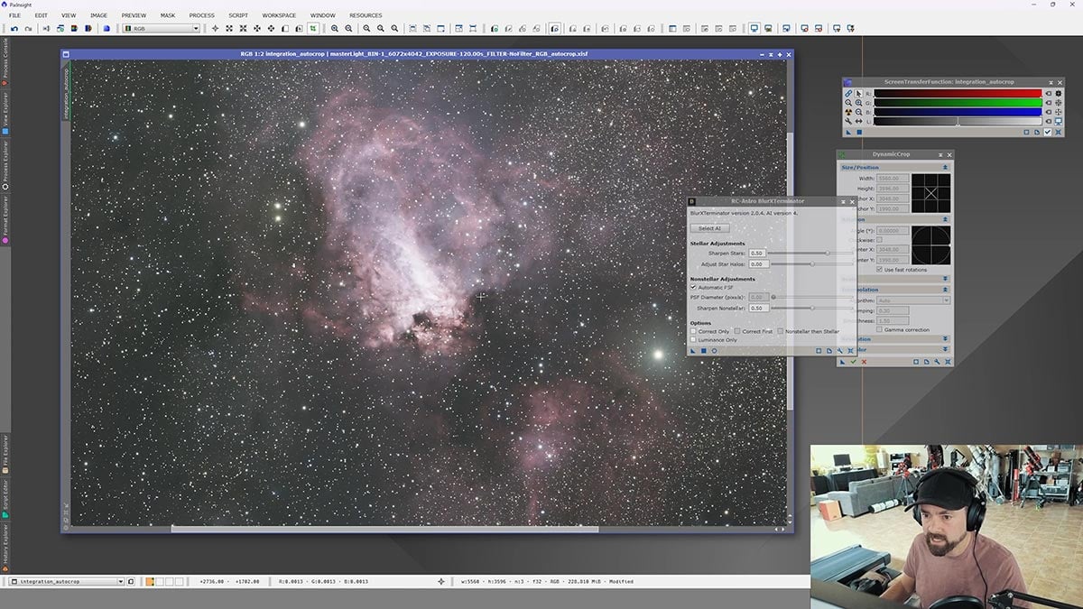Click the Select AI button
This screenshot has width=1083, height=609.
(709, 228)
